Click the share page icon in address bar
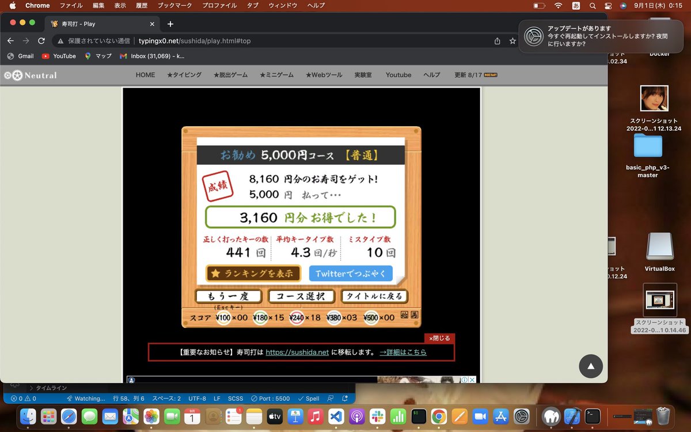691x432 pixels. coord(497,41)
